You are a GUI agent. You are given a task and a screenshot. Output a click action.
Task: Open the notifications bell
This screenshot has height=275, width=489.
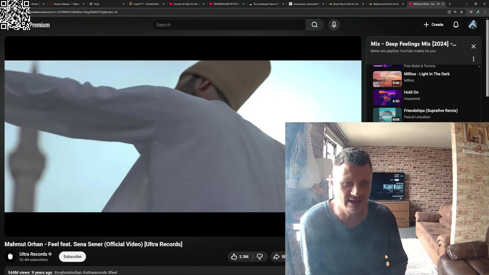pos(456,25)
